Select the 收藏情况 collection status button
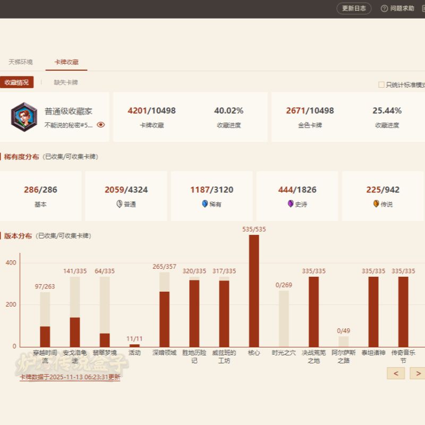The width and height of the screenshot is (425, 425). tap(16, 82)
